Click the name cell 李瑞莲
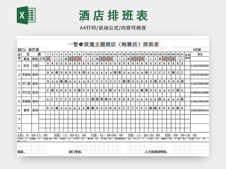This screenshot has height=169, width=226. (x=27, y=101)
